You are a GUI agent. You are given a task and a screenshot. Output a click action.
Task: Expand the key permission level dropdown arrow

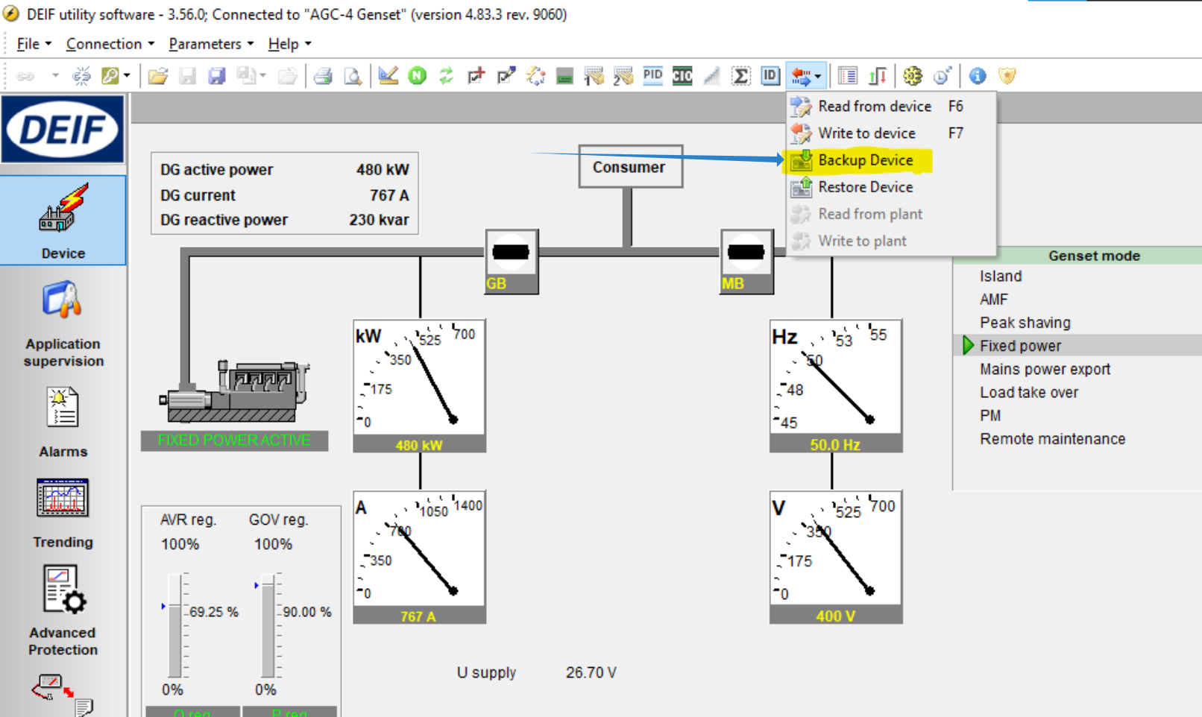pyautogui.click(x=127, y=75)
